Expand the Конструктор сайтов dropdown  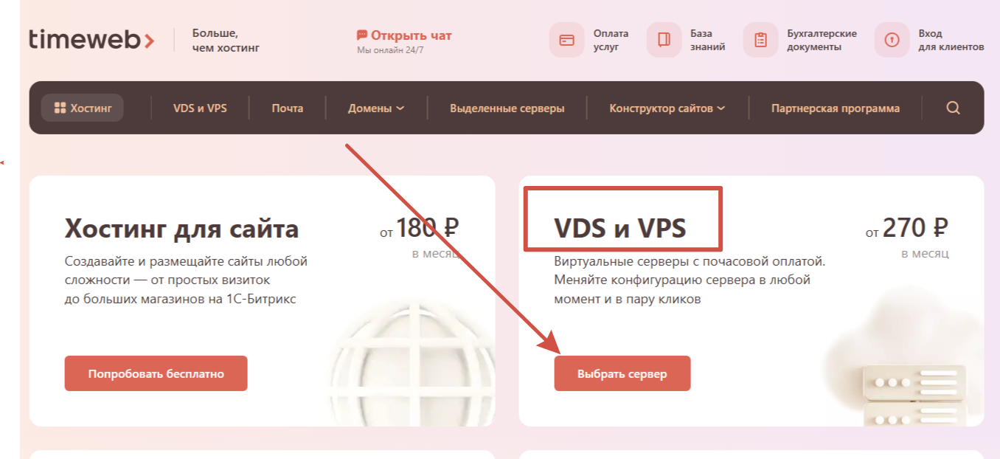667,108
